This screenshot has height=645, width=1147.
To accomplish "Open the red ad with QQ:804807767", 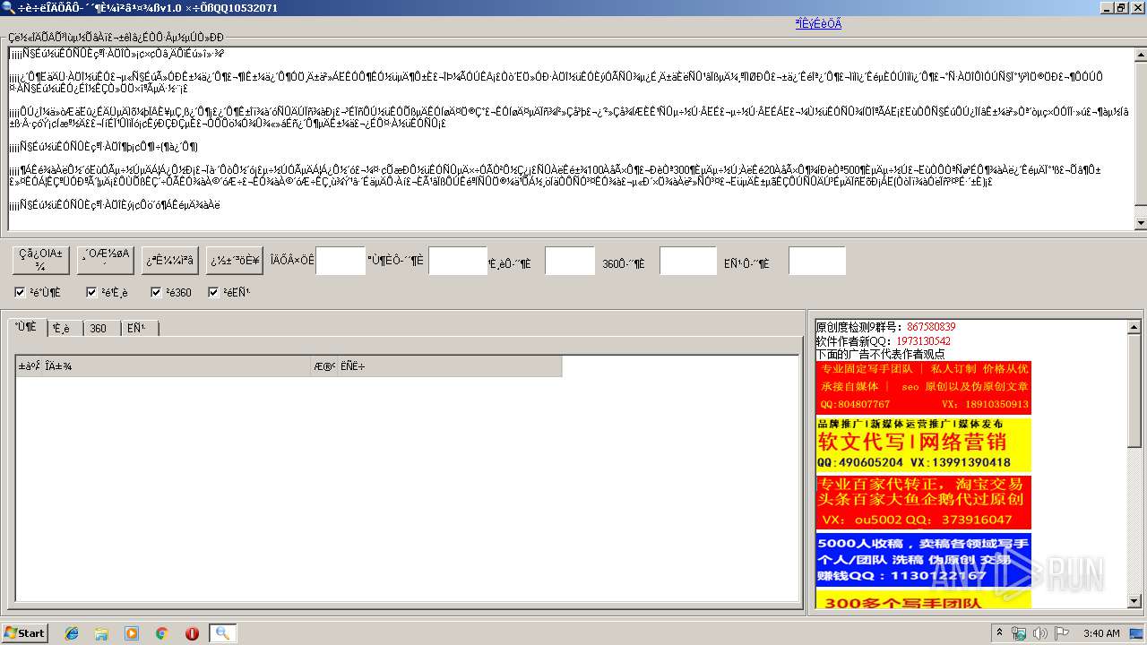I will 924,387.
